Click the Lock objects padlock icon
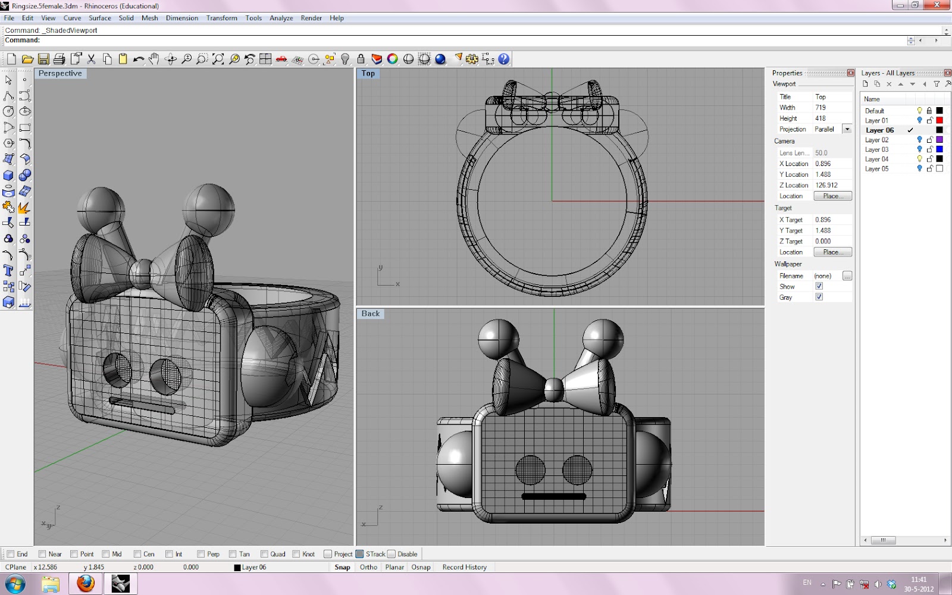 click(361, 59)
